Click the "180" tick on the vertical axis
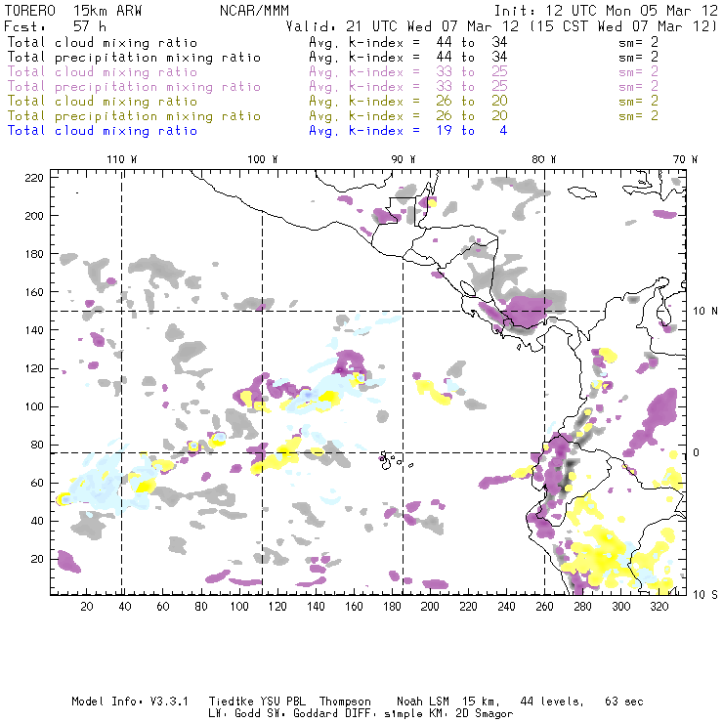 (x=34, y=254)
